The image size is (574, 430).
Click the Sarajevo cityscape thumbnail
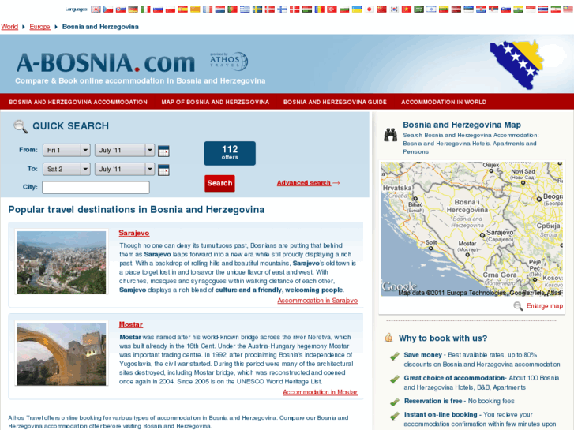pyautogui.click(x=62, y=262)
